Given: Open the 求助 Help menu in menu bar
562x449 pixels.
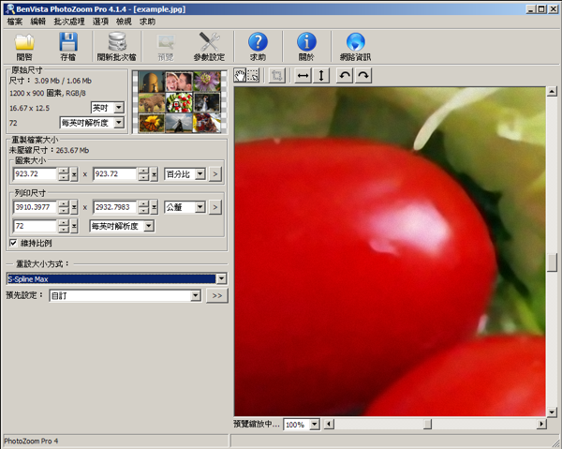Looking at the screenshot, I should [147, 22].
